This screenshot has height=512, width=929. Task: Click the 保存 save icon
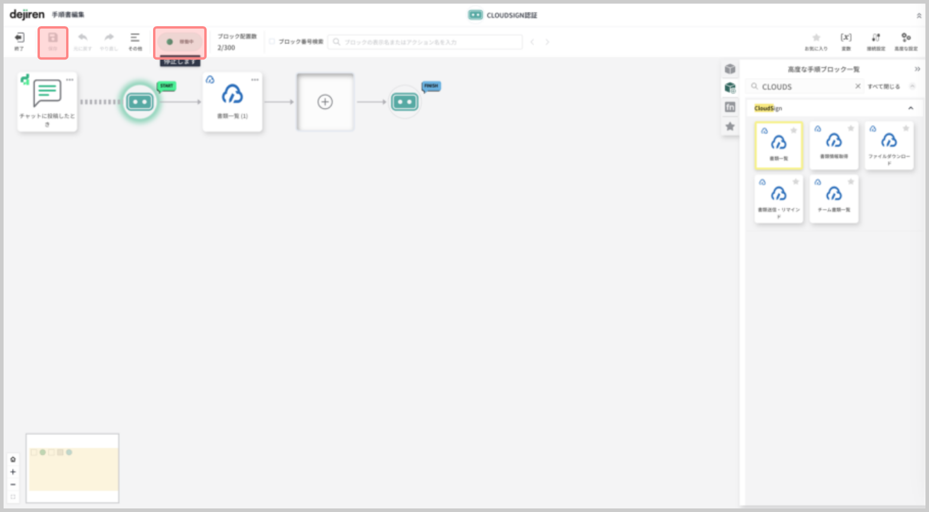(x=53, y=42)
